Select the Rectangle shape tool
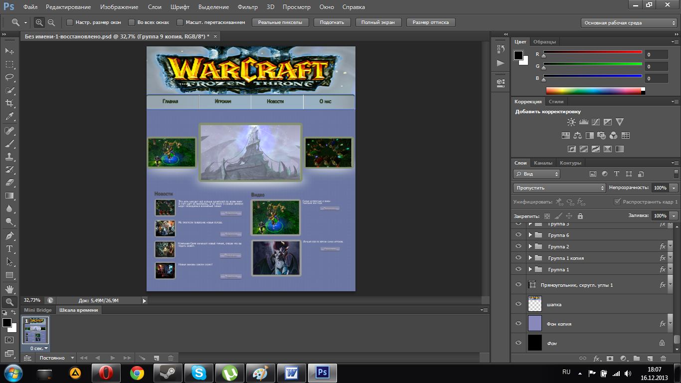Viewport: 681px width, 383px height. coord(9,275)
